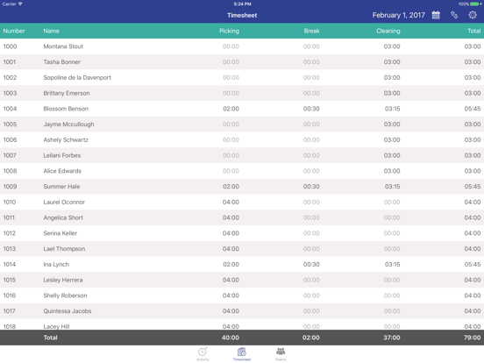Sort by the Number column header
The width and height of the screenshot is (484, 363).
[x=14, y=31]
